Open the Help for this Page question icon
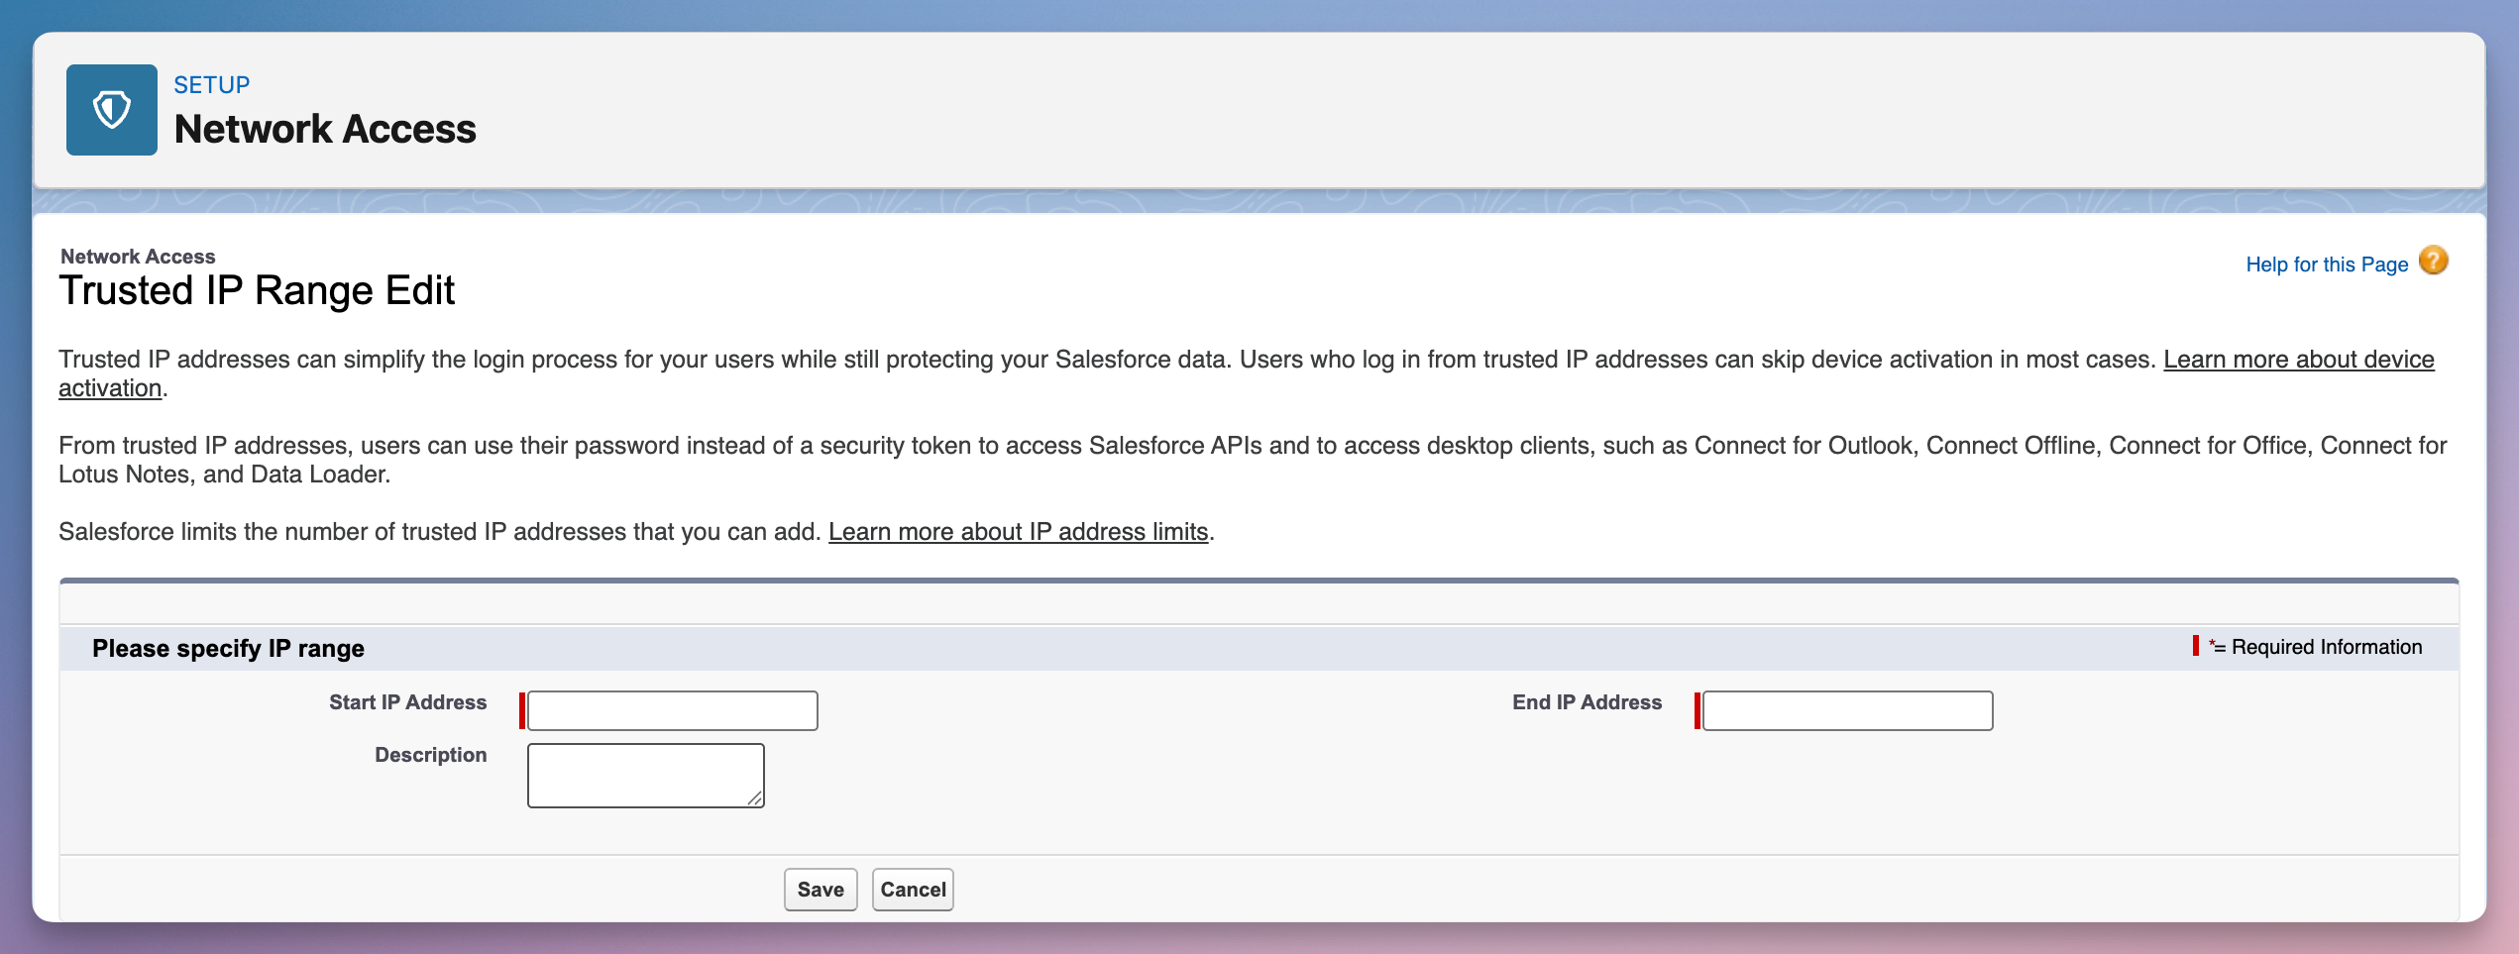 click(2433, 262)
